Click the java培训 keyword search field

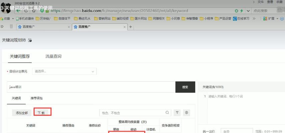91,87
